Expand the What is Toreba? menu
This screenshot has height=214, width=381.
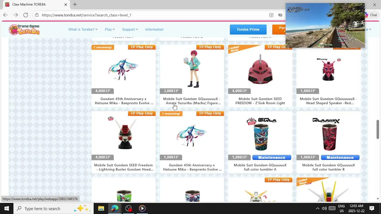click(x=83, y=29)
